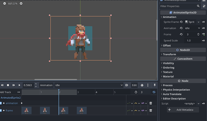Image resolution: width=207 pixels, height=121 pixels.
Task: Click the key icon beside Script
Action: point(203,104)
